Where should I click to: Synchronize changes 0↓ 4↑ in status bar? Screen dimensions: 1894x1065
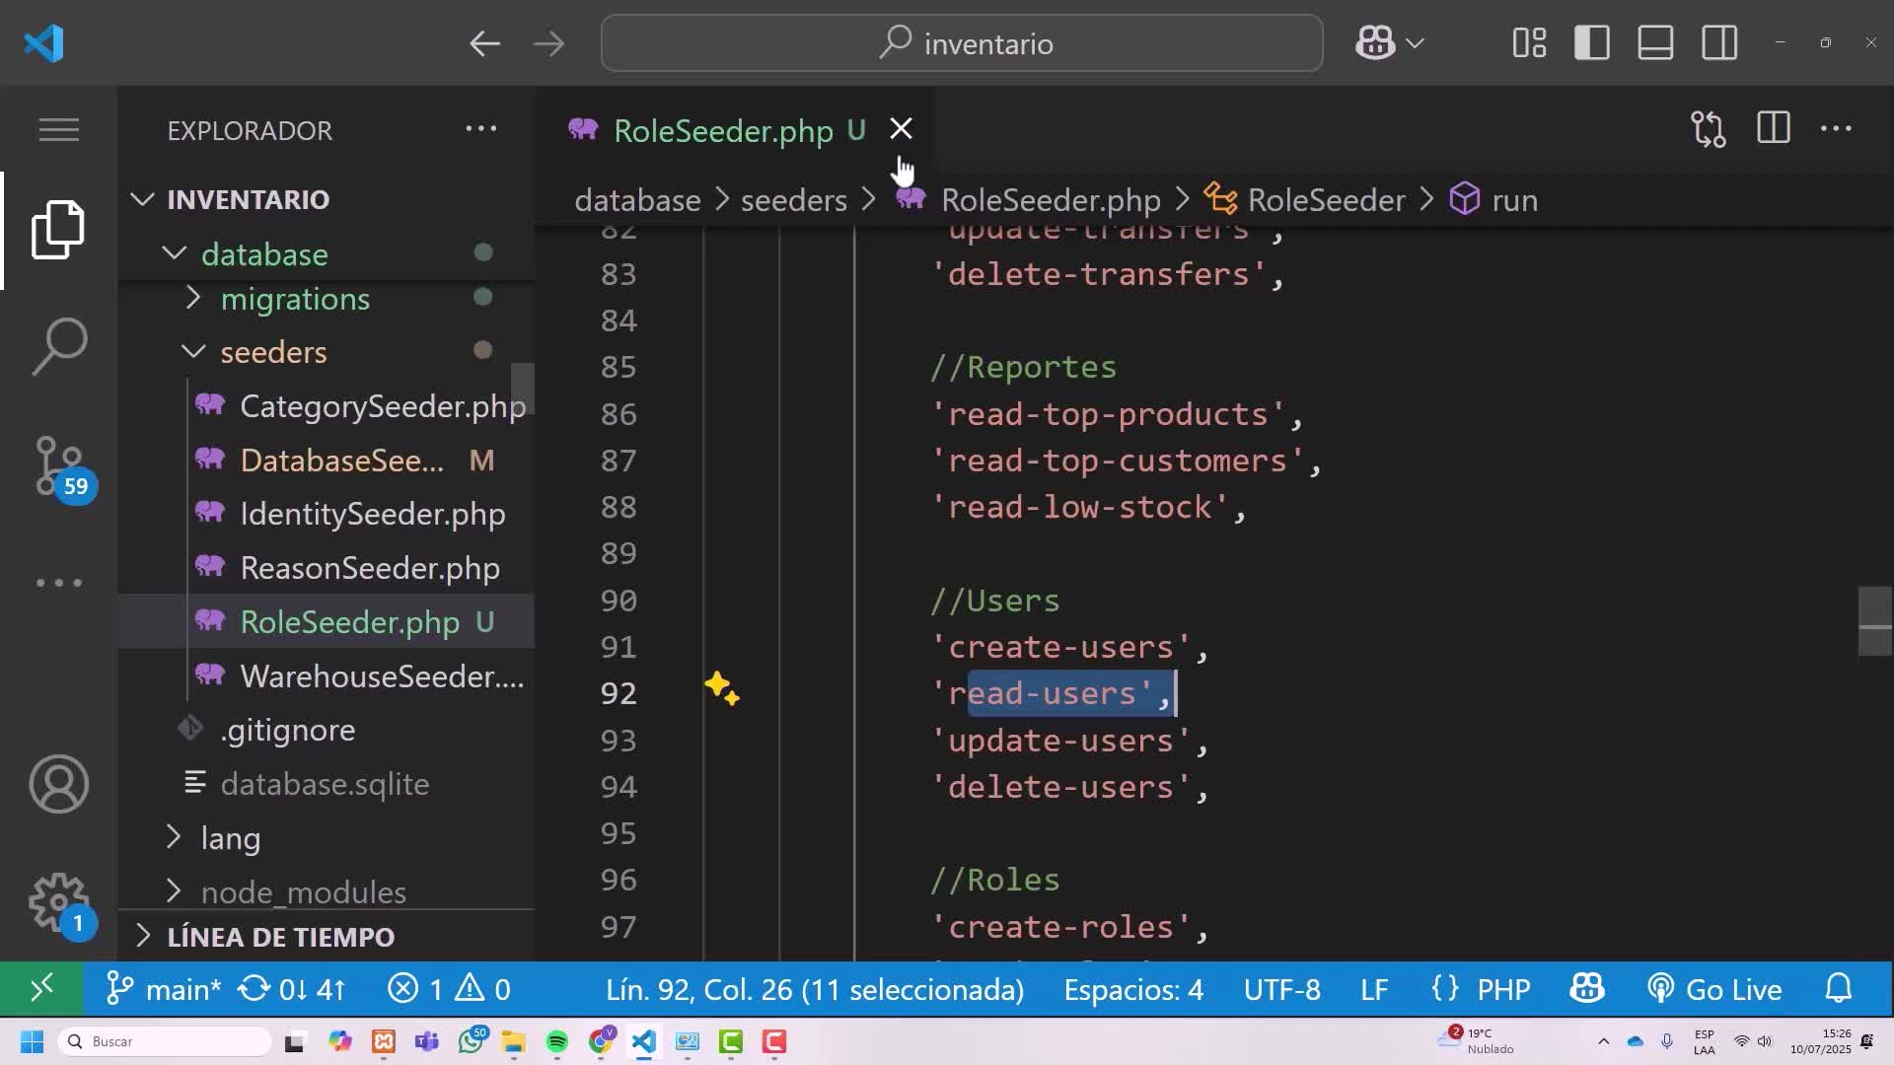click(292, 988)
